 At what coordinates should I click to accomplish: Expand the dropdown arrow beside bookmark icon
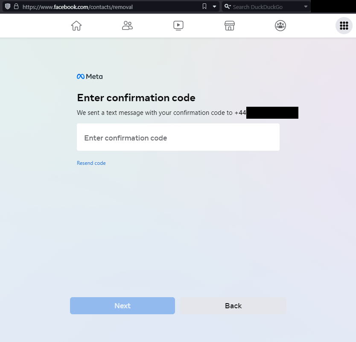tap(214, 6)
